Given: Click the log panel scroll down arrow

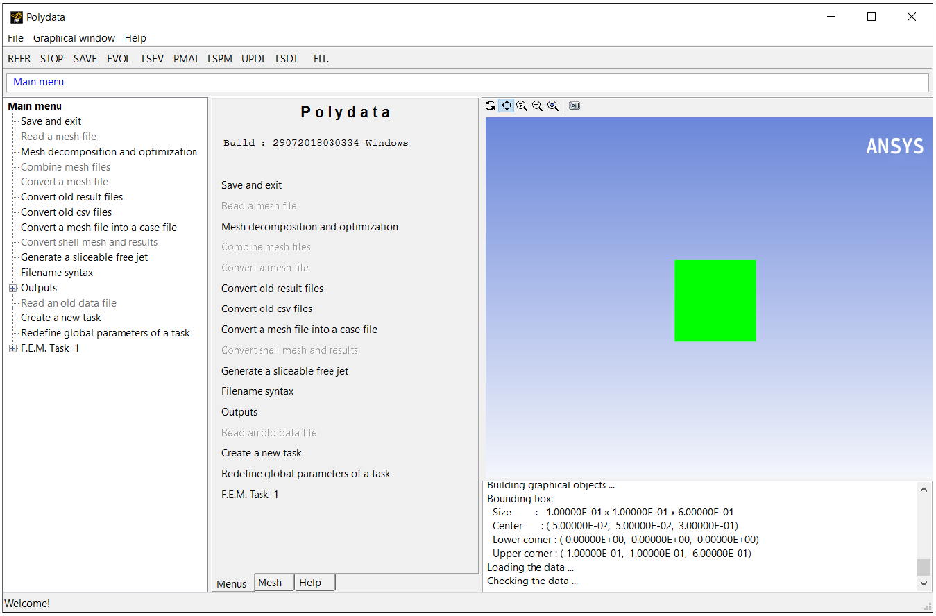Looking at the screenshot, I should point(924,583).
